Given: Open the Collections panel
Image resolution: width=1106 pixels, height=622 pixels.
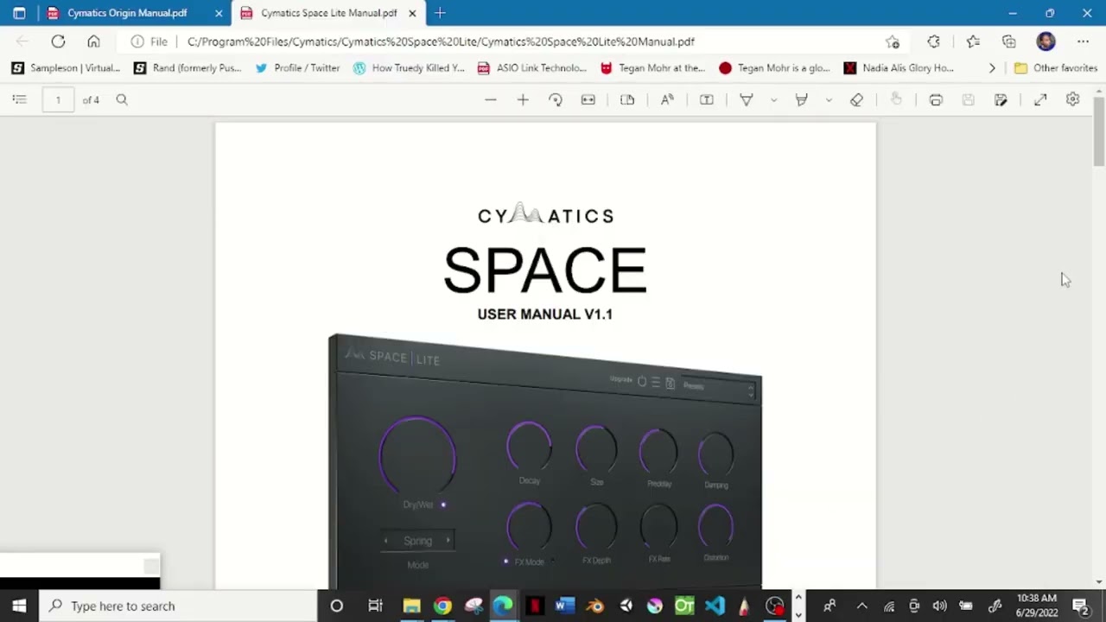Looking at the screenshot, I should point(1008,41).
